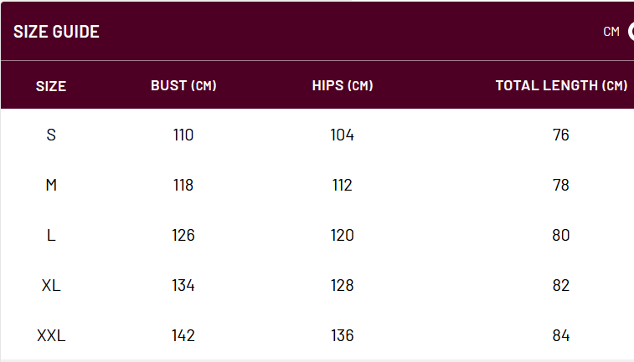Click bust value 110 for size S

pos(183,135)
